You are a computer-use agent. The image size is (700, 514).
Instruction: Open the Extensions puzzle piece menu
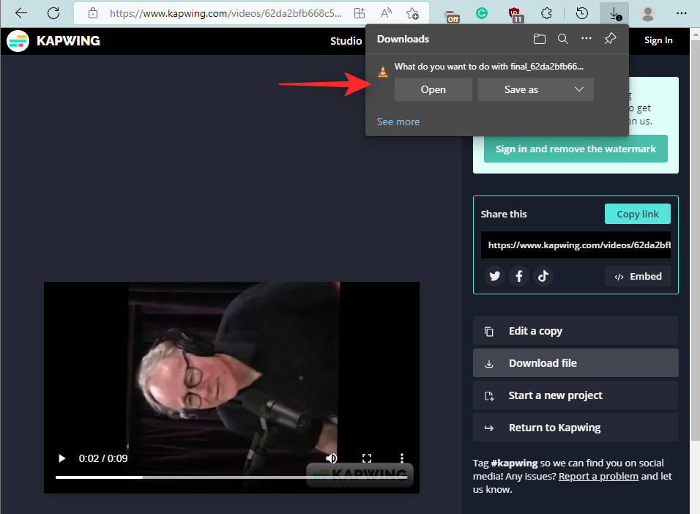pos(546,13)
